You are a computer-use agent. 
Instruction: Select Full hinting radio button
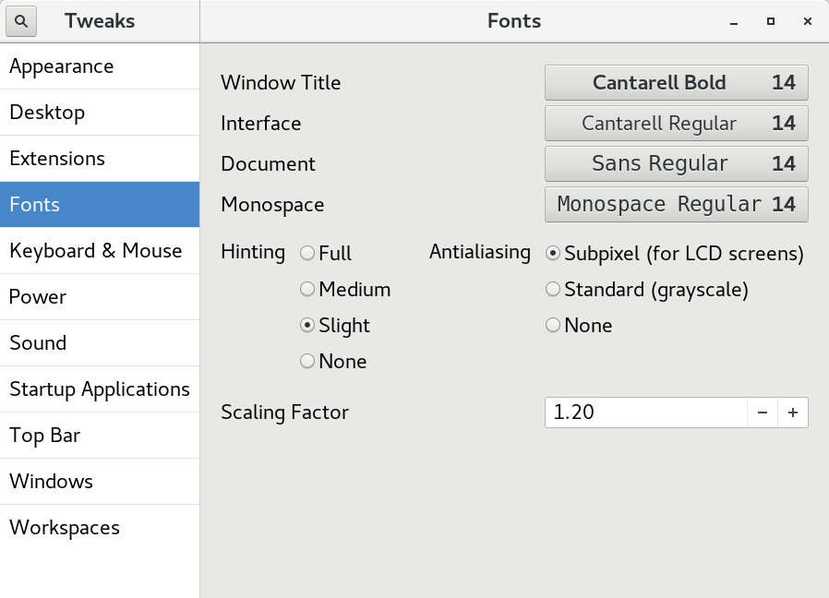click(307, 253)
